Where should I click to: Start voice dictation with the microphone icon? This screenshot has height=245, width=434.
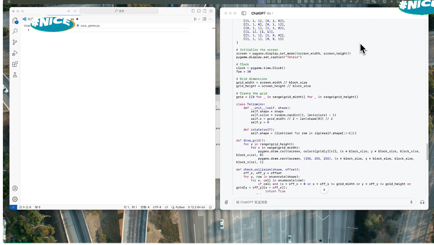[x=411, y=202]
